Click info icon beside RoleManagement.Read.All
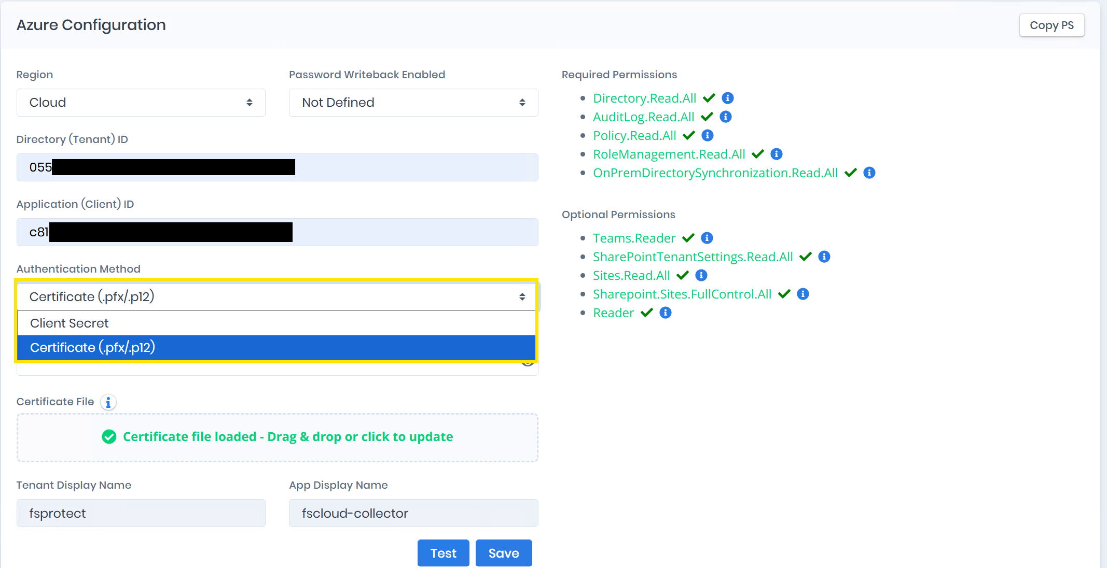1107x568 pixels. [x=777, y=154]
